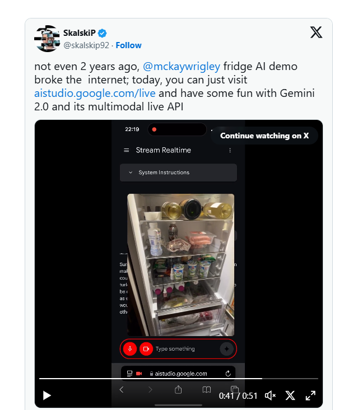Toggle the red camera button
Viewport: 353px width, 410px height.
[146, 349]
